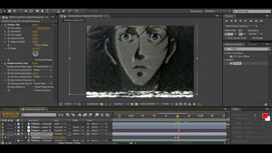The width and height of the screenshot is (272, 153).
Task: Switch to the Render Queue tab
Action: click(x=9, y=109)
